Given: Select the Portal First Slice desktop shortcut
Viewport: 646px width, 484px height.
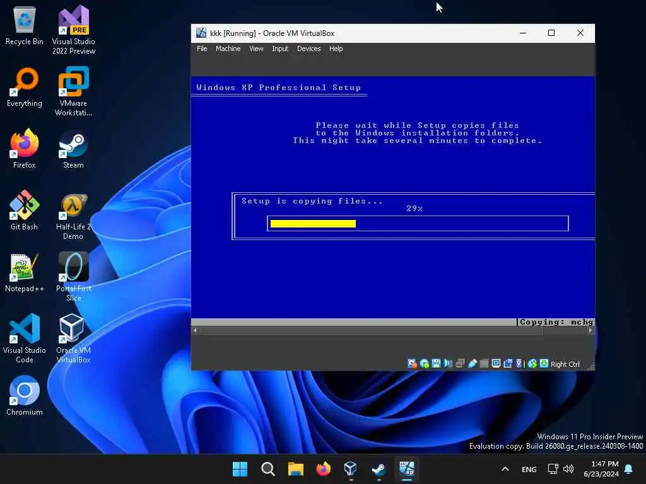Looking at the screenshot, I should coord(73,277).
